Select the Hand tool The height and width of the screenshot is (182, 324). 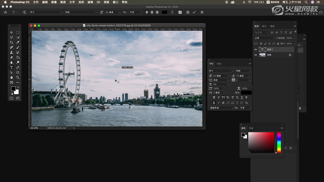click(x=12, y=77)
